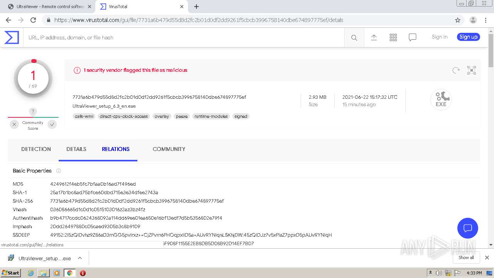The width and height of the screenshot is (494, 278).
Task: Open a new browser tab
Action: (196, 7)
